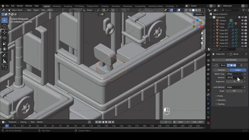
Task: Open the Limit Method Angle dropdown
Action: (235, 87)
